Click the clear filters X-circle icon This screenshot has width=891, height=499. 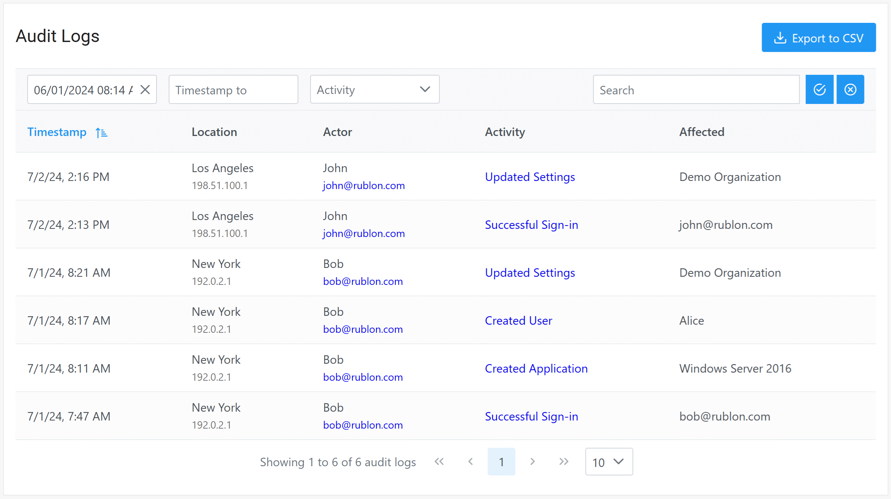(x=850, y=90)
